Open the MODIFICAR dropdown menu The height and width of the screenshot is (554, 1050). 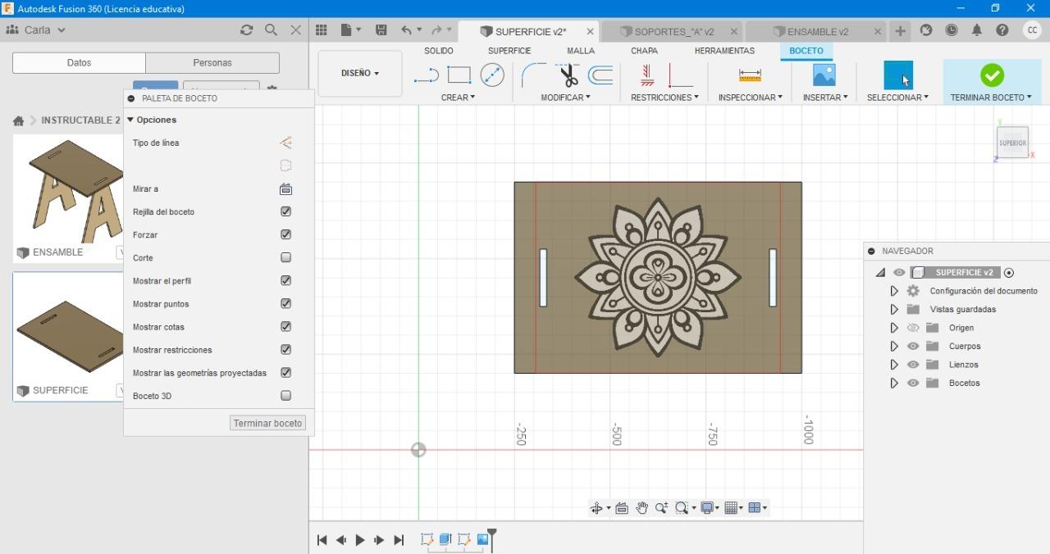coord(565,98)
